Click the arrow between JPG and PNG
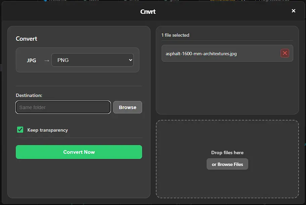Image resolution: width=306 pixels, height=205 pixels. [47, 61]
